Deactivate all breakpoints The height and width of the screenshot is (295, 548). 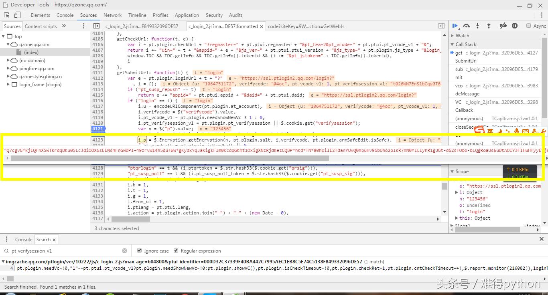(x=503, y=26)
